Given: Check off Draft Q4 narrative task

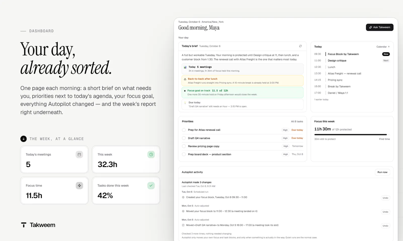Looking at the screenshot, I should pos(184,138).
